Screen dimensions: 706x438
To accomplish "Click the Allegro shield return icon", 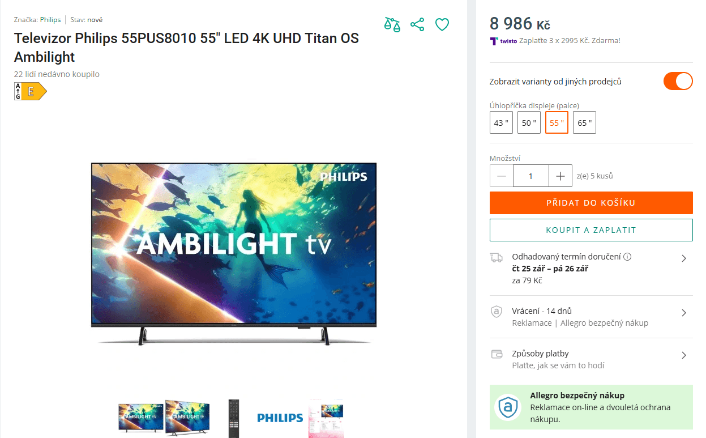I will pos(496,312).
